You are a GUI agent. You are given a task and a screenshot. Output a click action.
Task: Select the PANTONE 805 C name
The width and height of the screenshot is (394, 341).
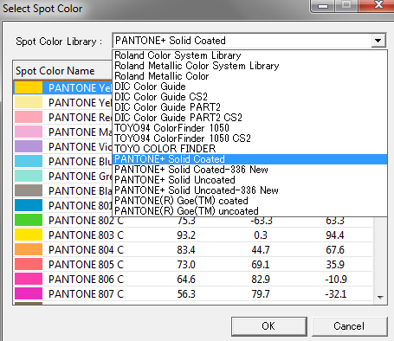pyautogui.click(x=87, y=265)
